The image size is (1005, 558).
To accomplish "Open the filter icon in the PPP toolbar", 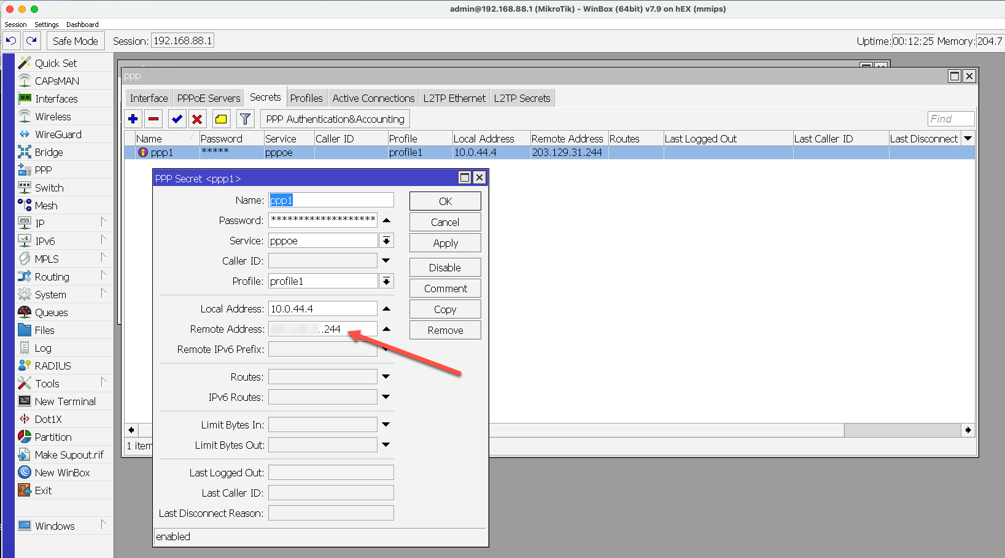I will click(245, 118).
